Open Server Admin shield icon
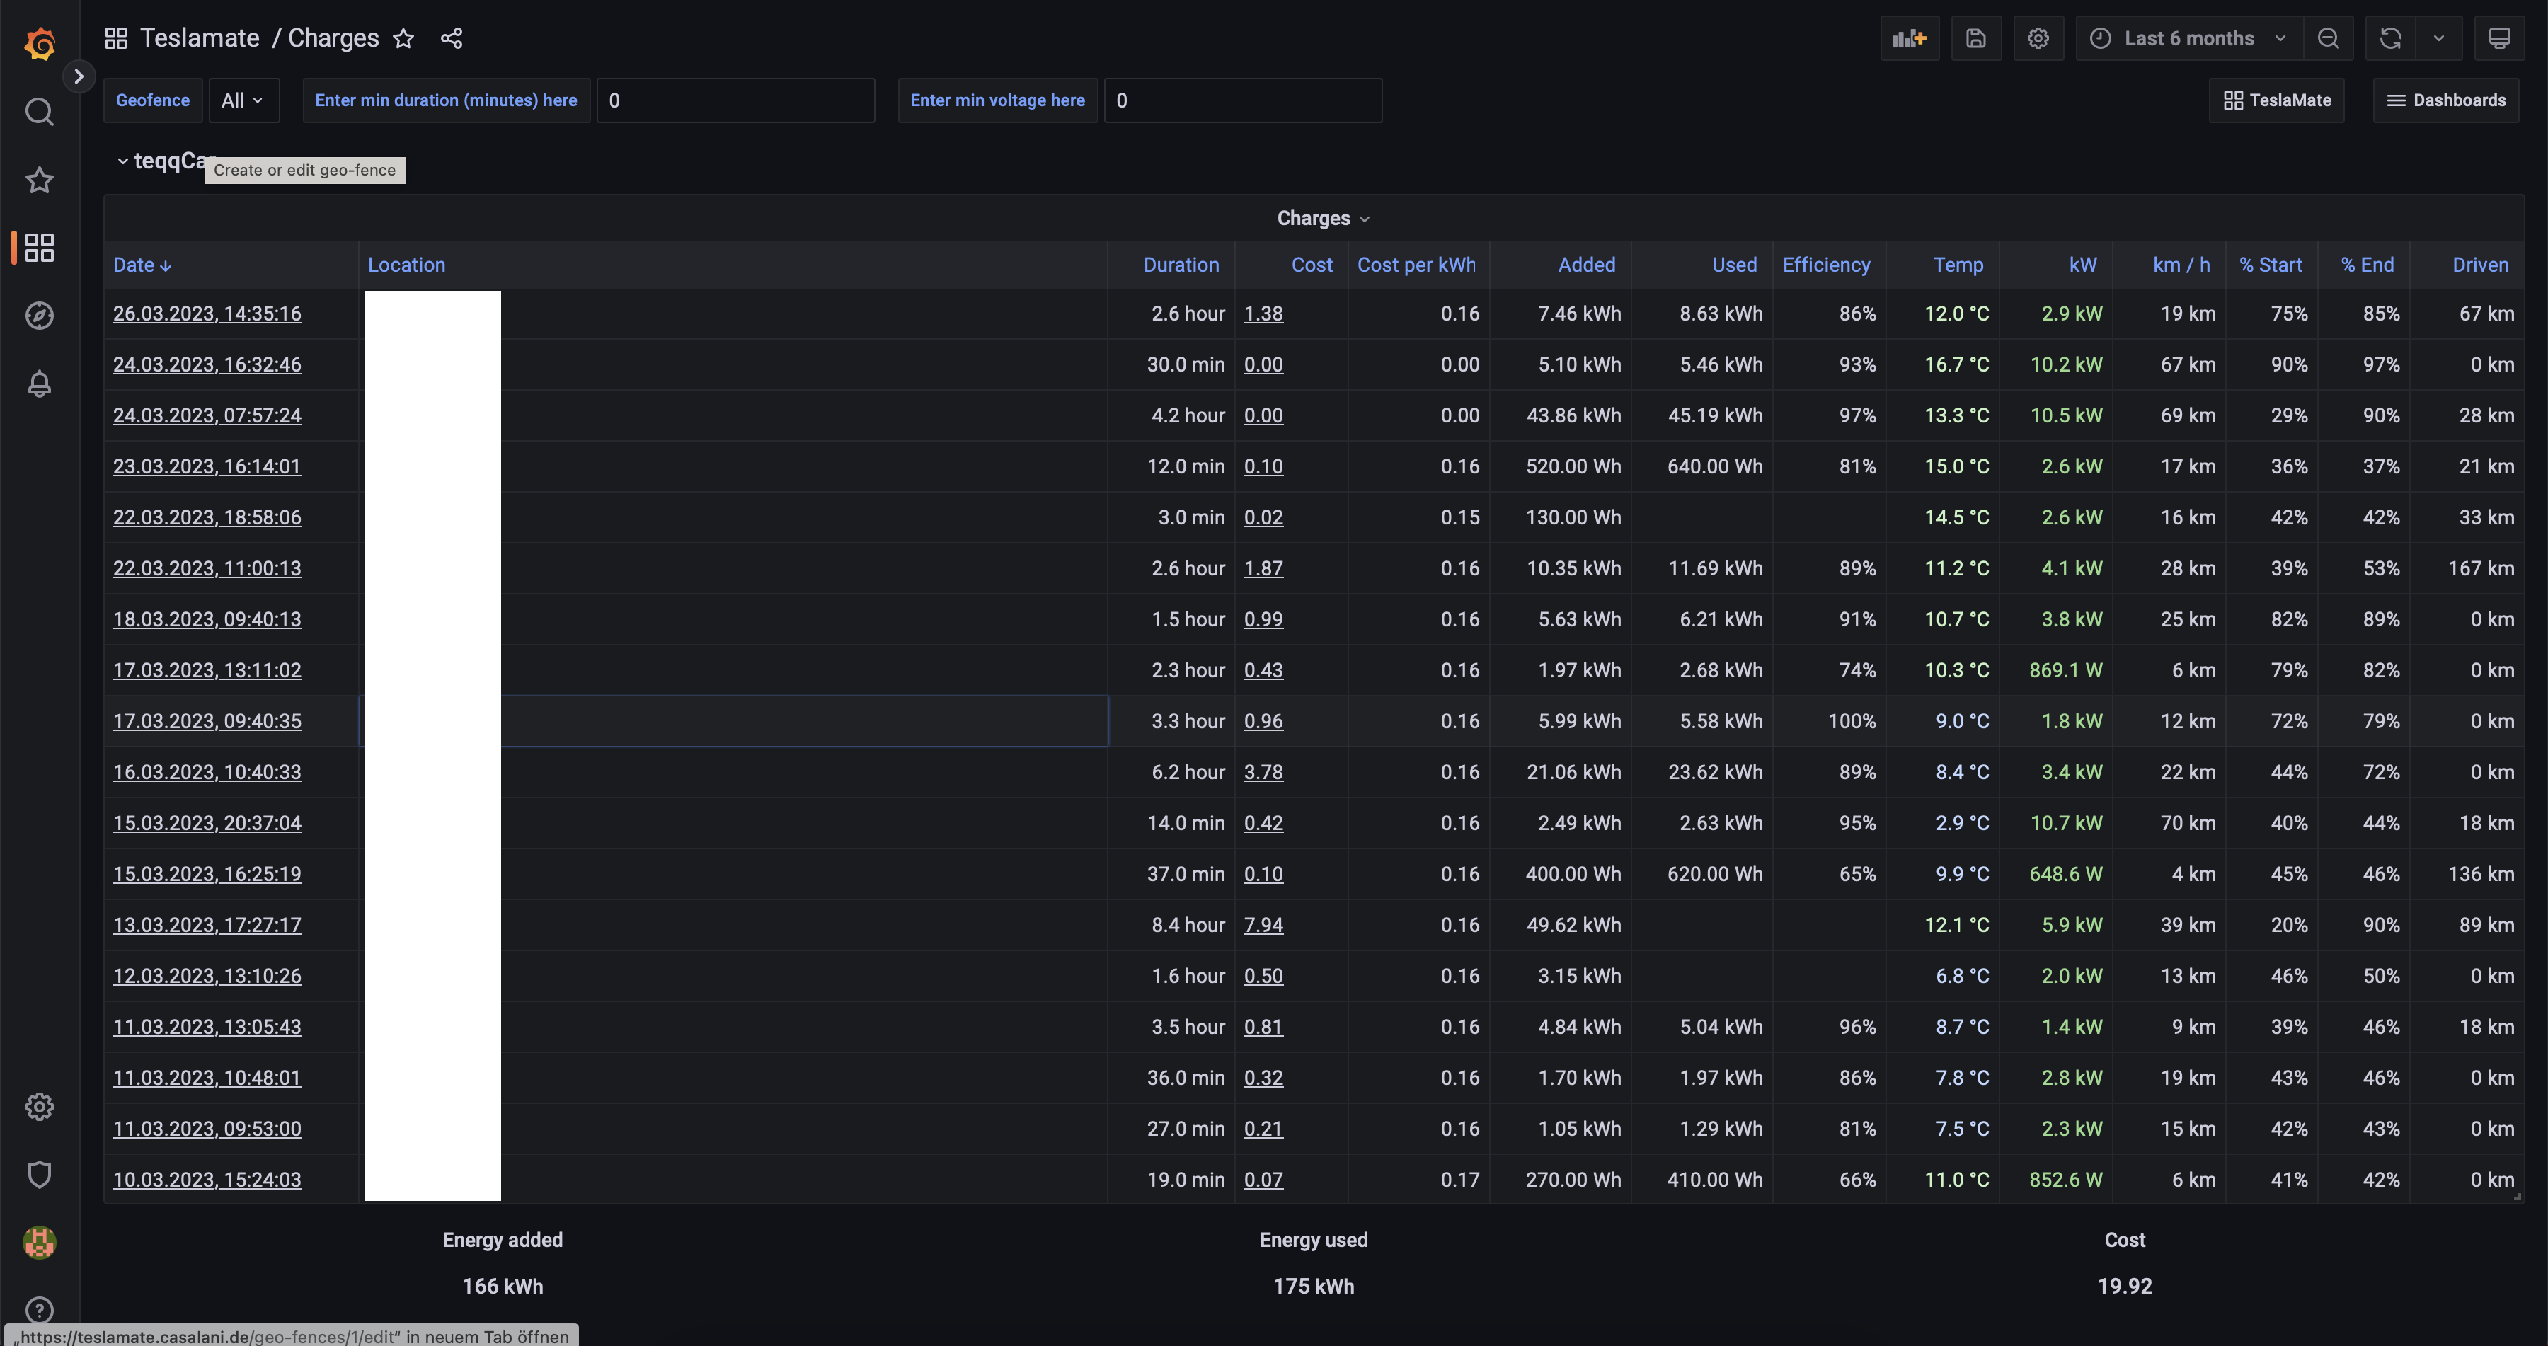The image size is (2548, 1346). tap(40, 1174)
